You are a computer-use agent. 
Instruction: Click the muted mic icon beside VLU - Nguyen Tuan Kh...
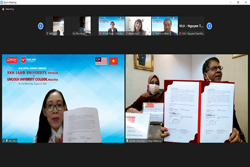click(180, 33)
